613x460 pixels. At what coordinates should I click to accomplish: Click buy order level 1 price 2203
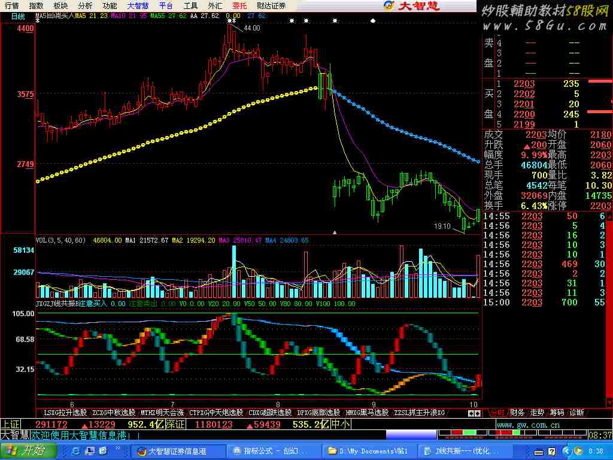[x=524, y=84]
